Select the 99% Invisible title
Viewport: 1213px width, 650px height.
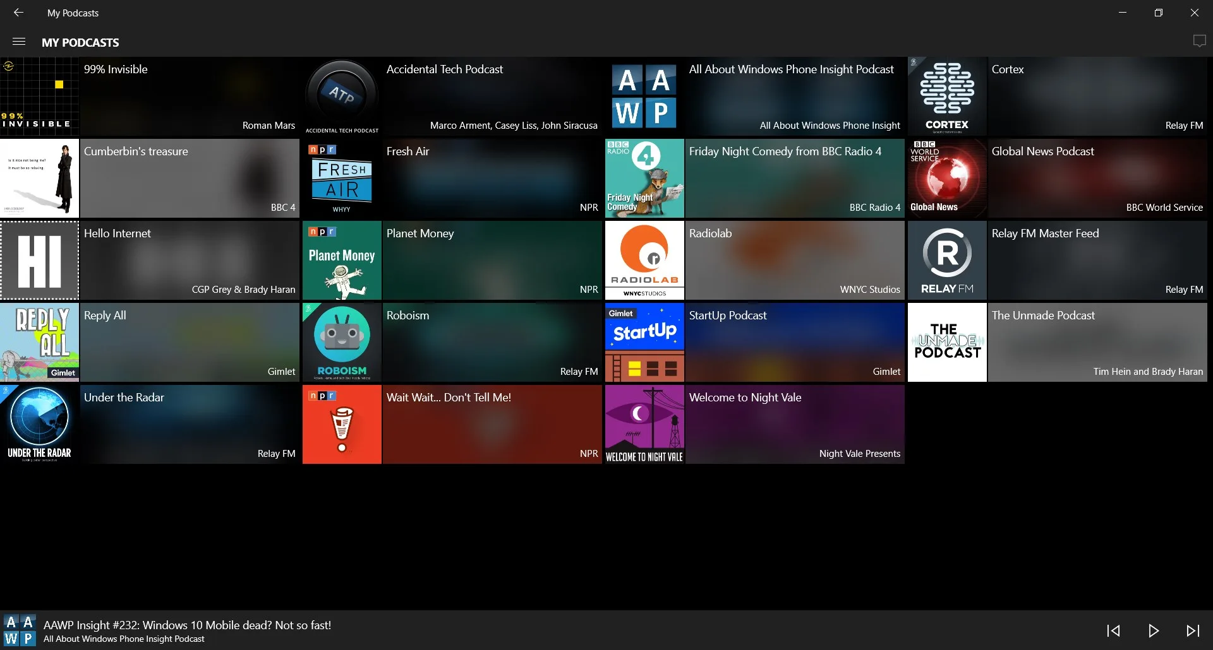(116, 69)
